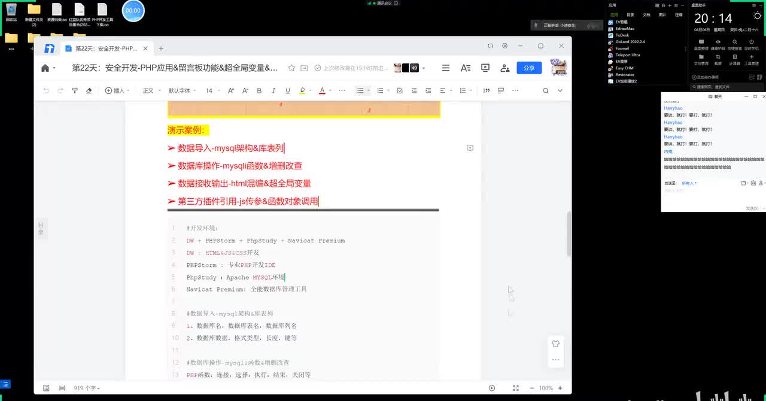The image size is (766, 401).
Task: Search within the document
Action: (x=545, y=90)
